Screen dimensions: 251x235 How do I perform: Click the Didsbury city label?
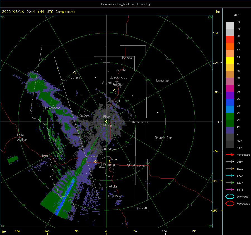[x=105, y=125]
